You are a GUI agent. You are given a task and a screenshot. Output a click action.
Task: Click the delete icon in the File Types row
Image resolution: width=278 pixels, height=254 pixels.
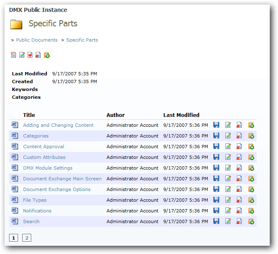click(239, 200)
